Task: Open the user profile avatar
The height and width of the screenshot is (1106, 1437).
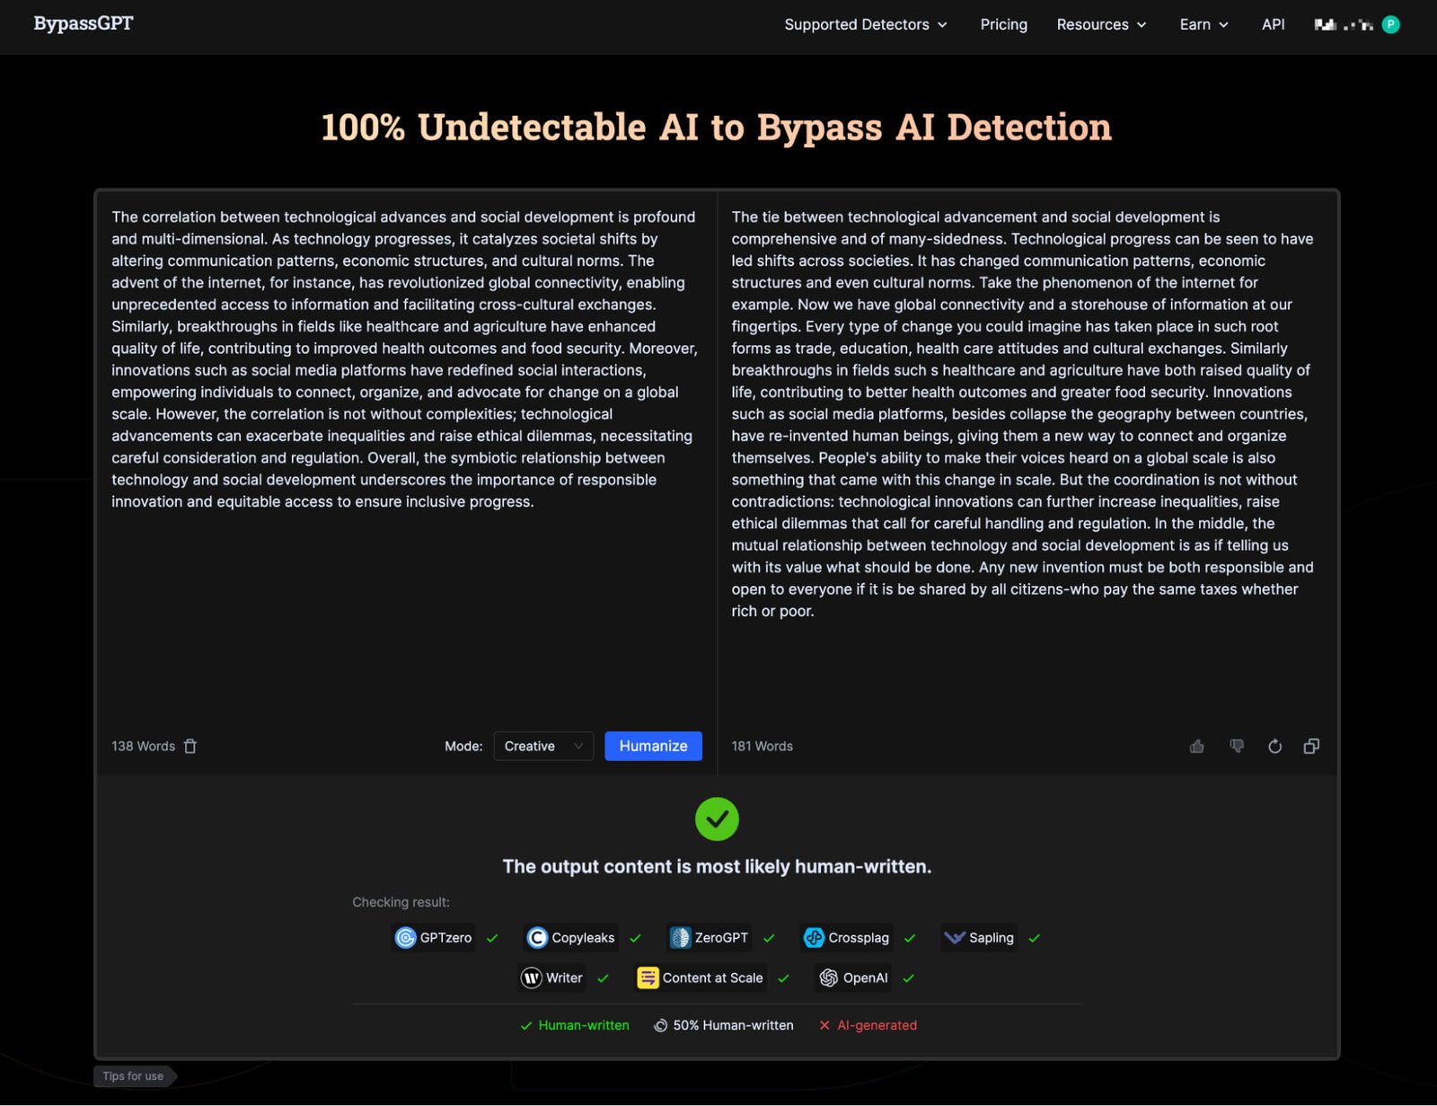Action: click(x=1390, y=24)
